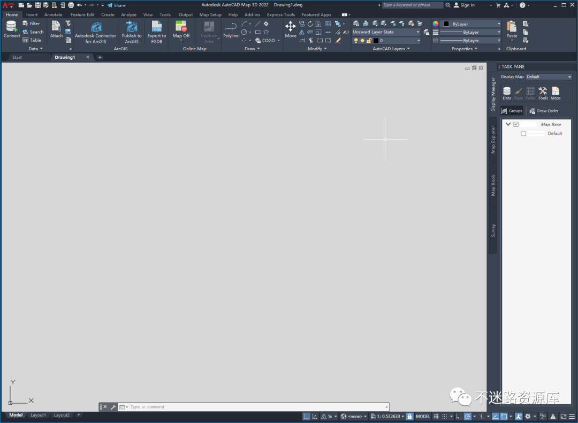Image resolution: width=578 pixels, height=423 pixels.
Task: Collapse the Map Base tree group
Action: click(x=508, y=124)
